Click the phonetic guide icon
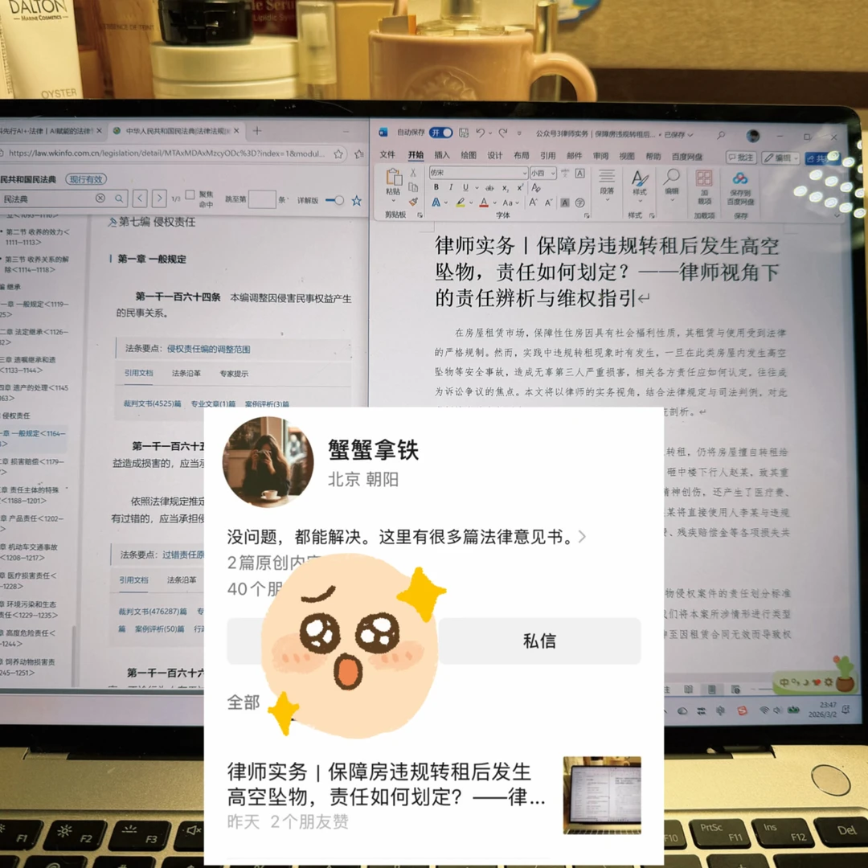This screenshot has height=868, width=868. (x=565, y=174)
